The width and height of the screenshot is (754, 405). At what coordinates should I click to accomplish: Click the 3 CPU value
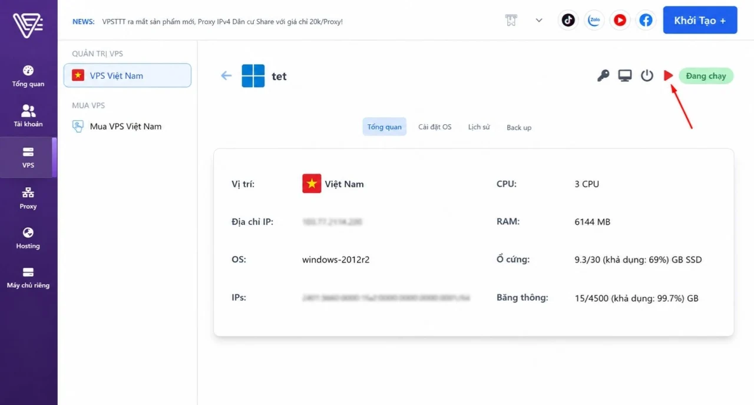(x=587, y=184)
